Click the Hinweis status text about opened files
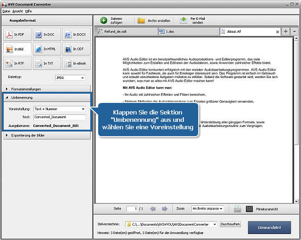The width and height of the screenshot is (301, 240). point(150,233)
